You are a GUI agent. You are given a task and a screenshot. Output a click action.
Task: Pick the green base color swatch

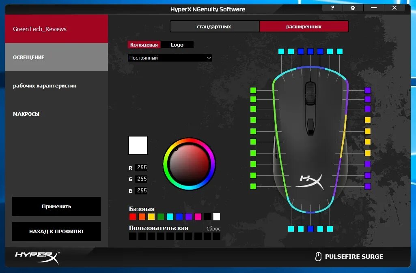[x=160, y=217]
